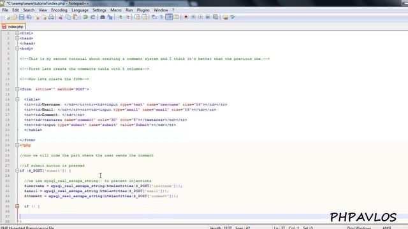
Task: Open the user defined language dialog icon
Action: (176, 17)
